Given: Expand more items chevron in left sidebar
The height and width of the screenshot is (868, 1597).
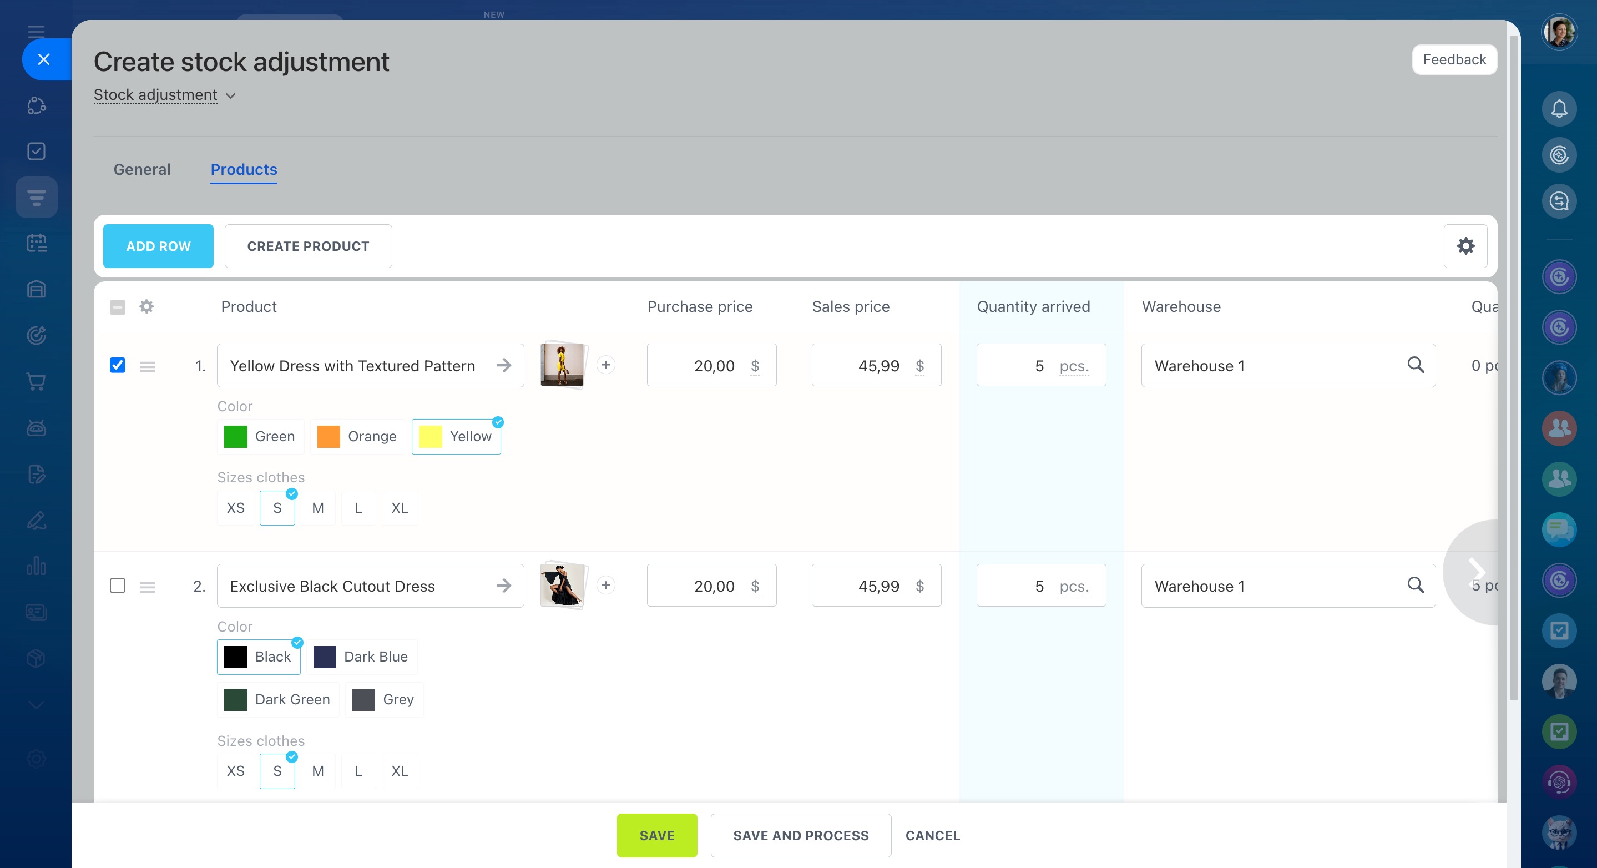Looking at the screenshot, I should 36,704.
